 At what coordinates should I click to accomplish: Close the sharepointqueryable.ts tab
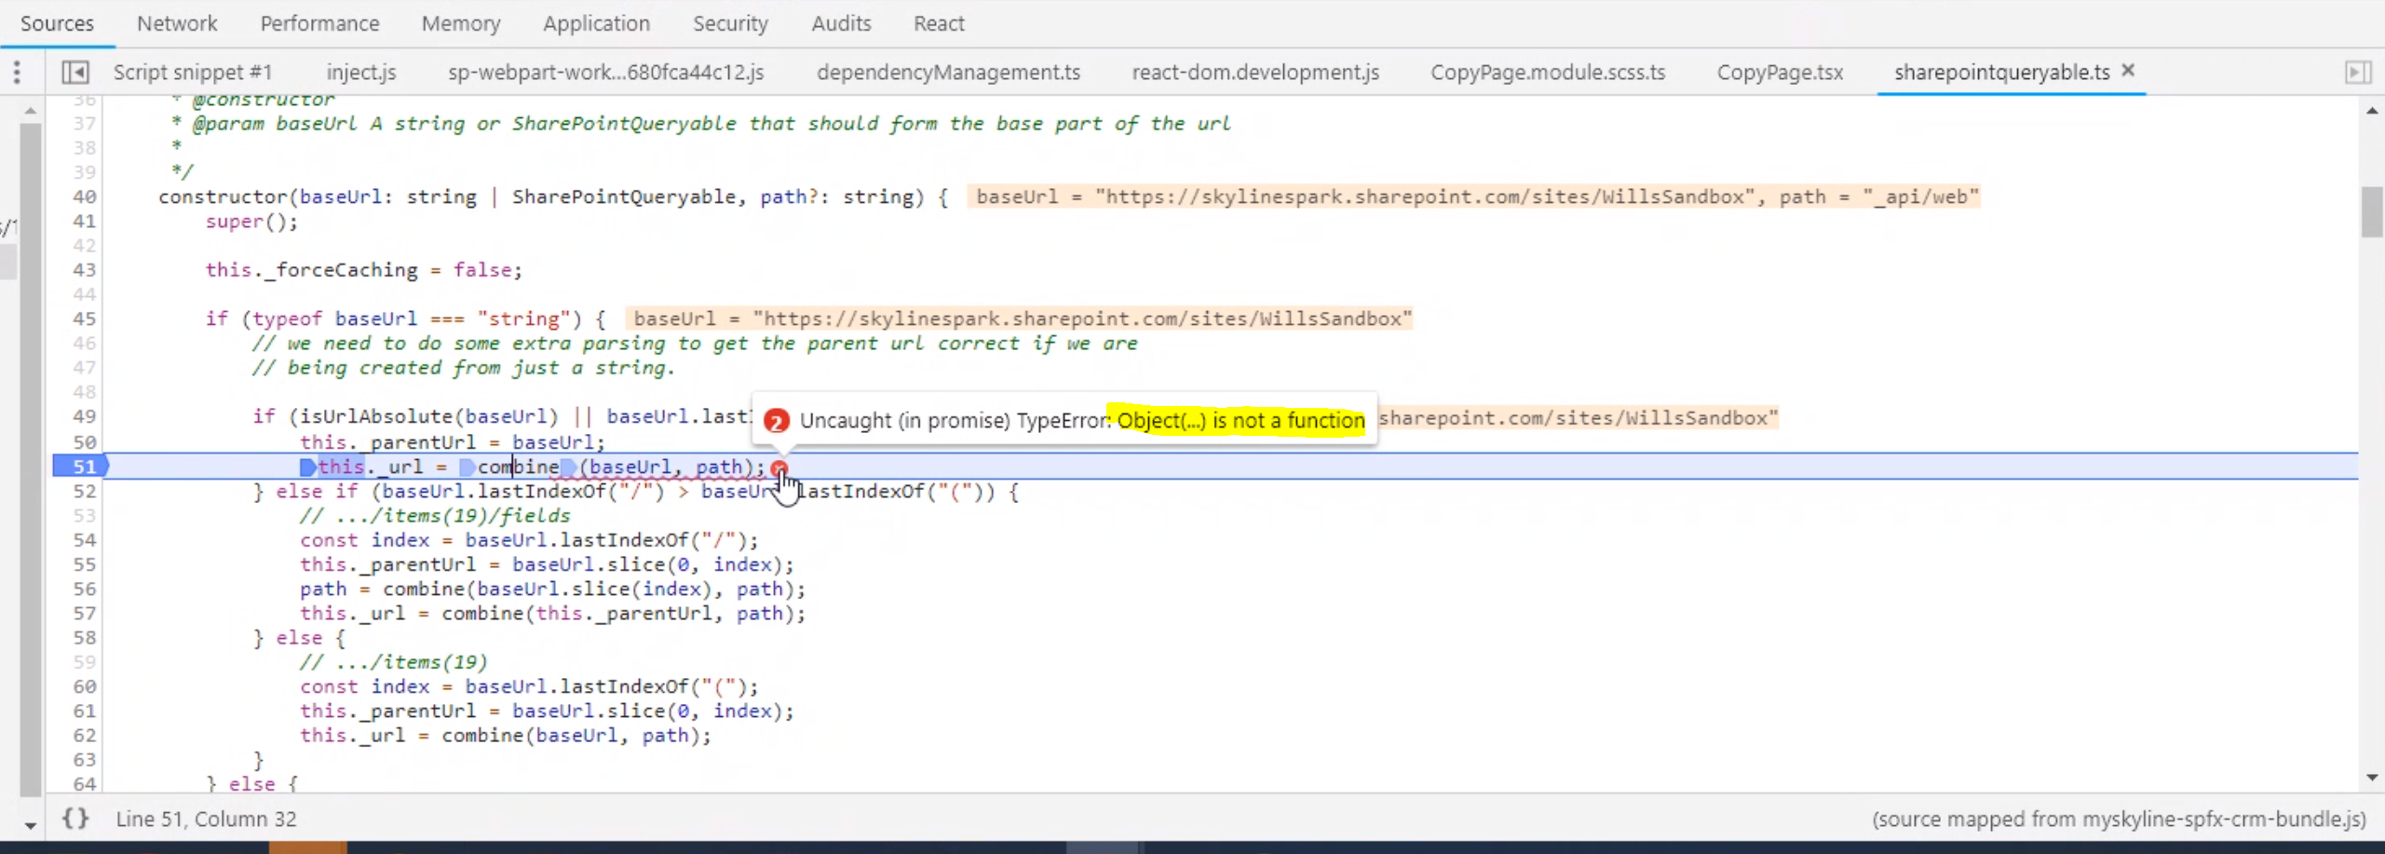[2129, 70]
